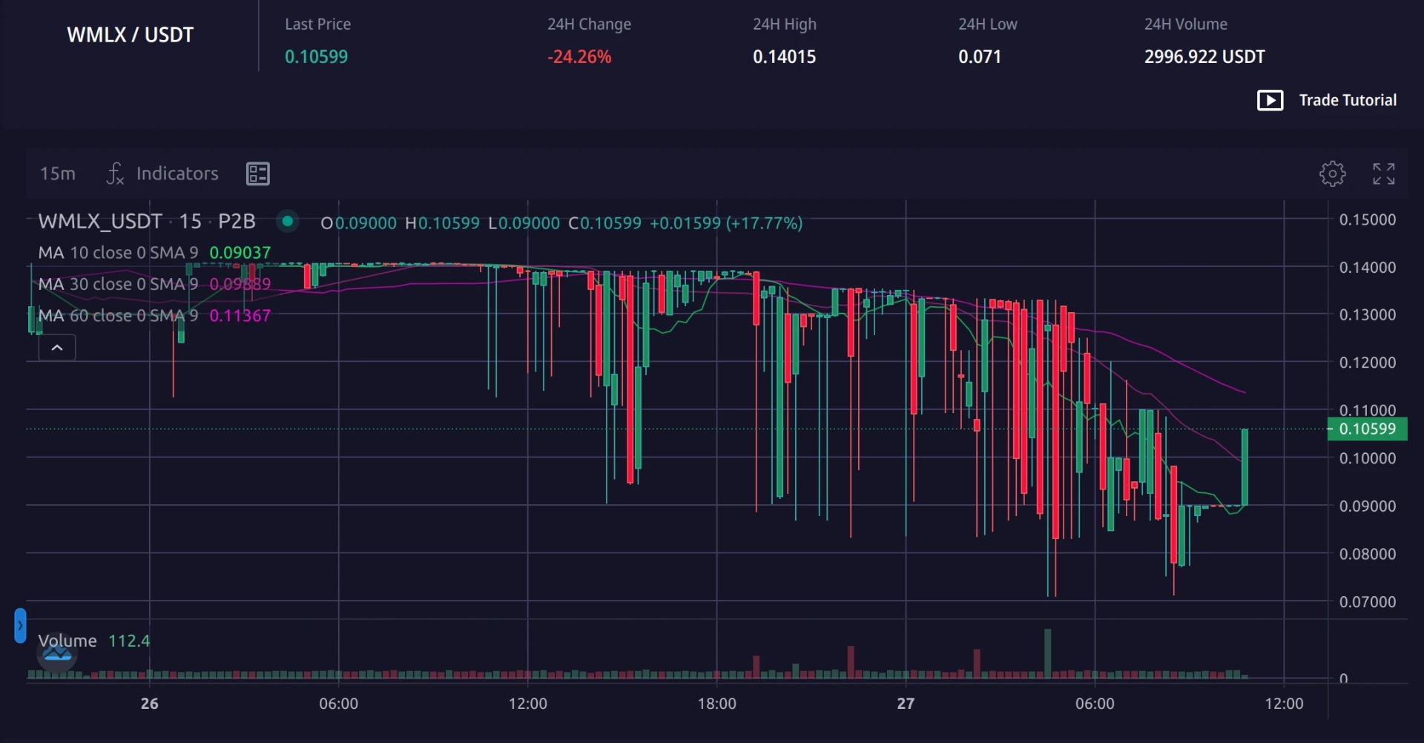Click the Trade Tutorial play icon

tap(1270, 100)
